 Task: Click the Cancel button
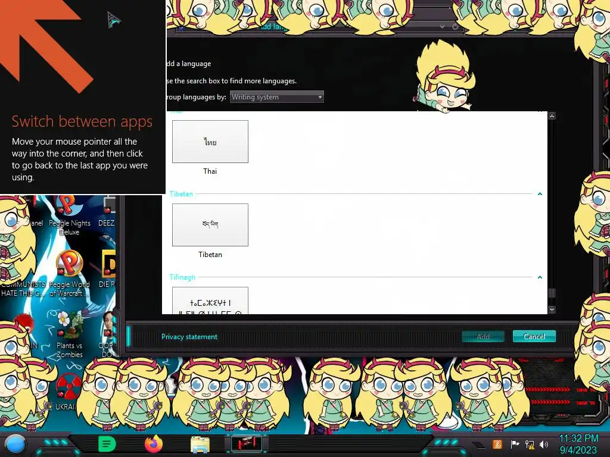[x=534, y=336]
